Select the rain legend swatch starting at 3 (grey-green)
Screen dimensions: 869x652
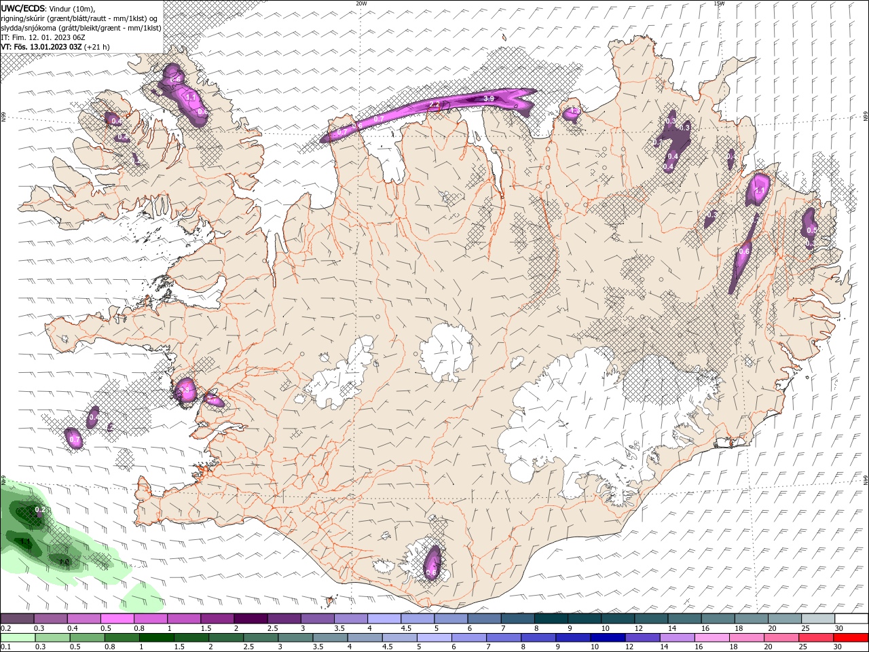coord(296,638)
